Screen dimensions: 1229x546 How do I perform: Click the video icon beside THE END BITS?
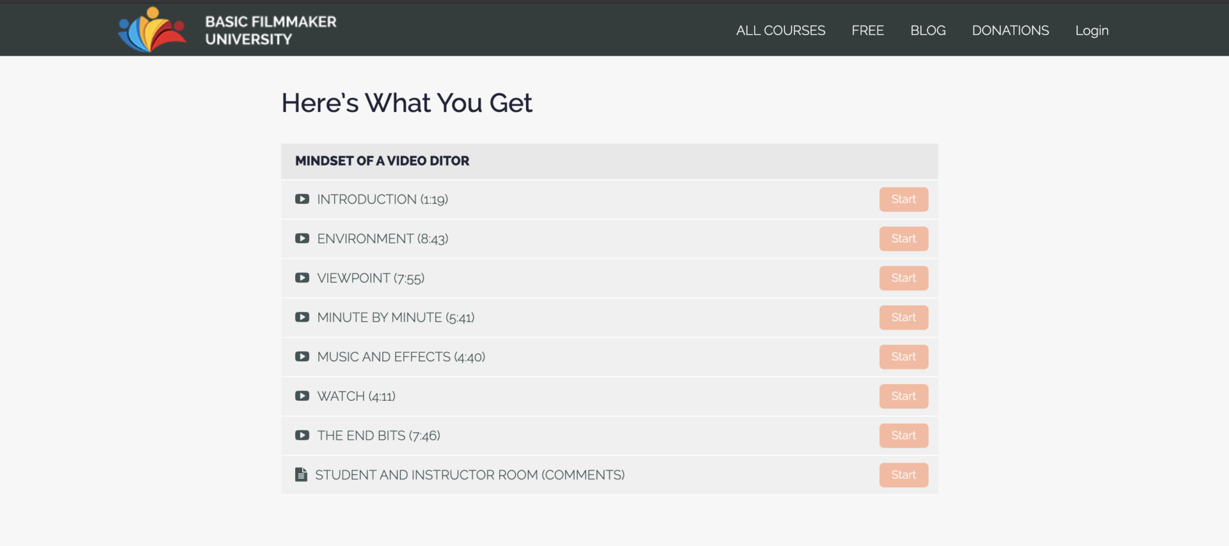click(x=301, y=435)
